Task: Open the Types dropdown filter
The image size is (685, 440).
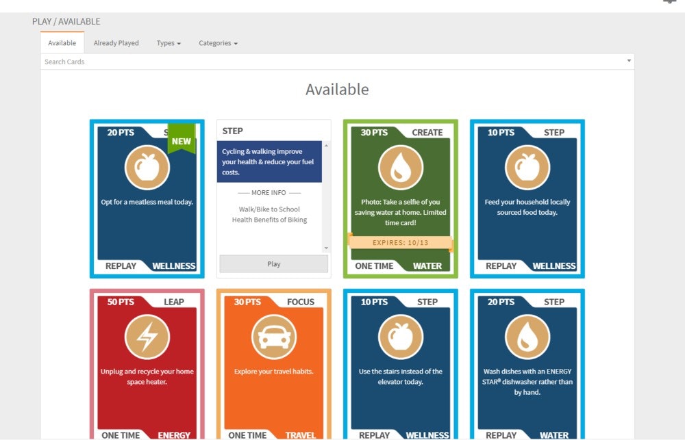Action: point(169,43)
